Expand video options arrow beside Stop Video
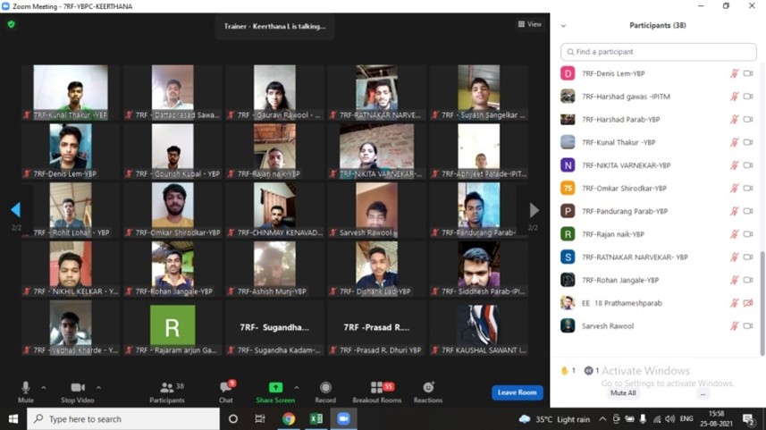 (98, 387)
